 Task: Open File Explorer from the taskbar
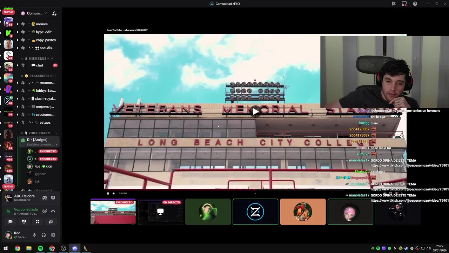tap(29, 248)
